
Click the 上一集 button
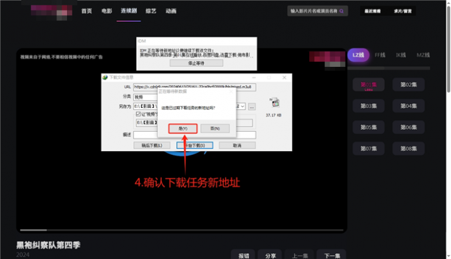299,255
